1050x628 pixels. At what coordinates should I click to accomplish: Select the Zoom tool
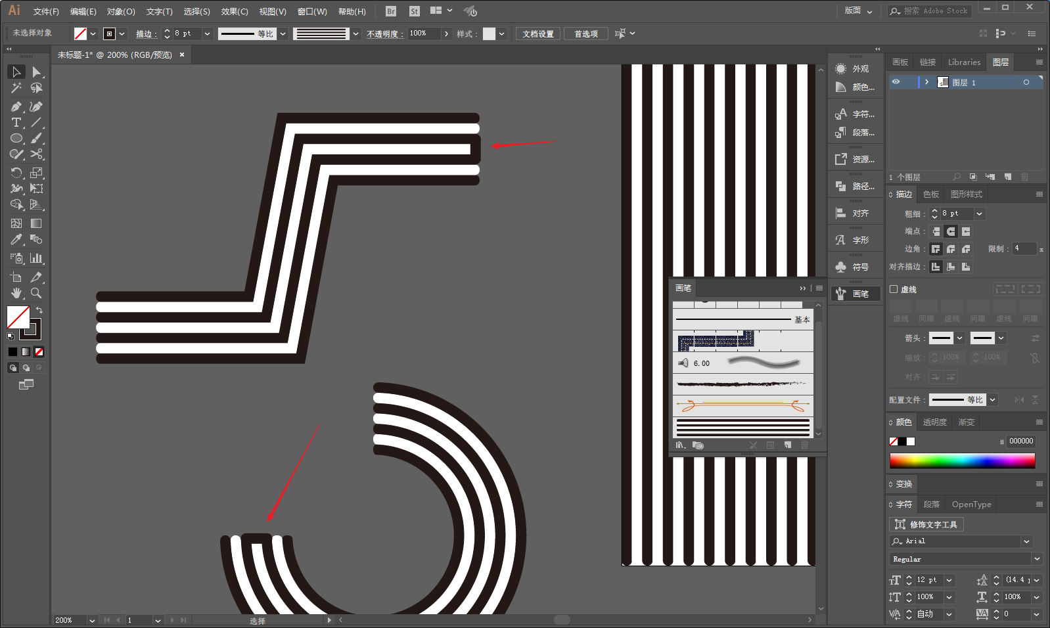37,293
